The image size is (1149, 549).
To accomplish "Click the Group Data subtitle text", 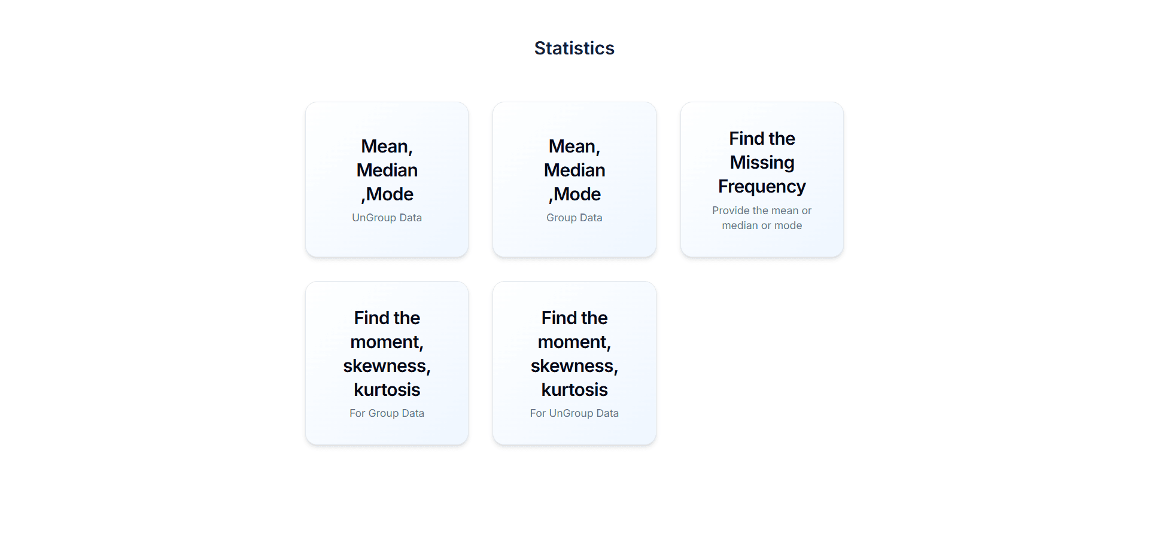I will [574, 218].
